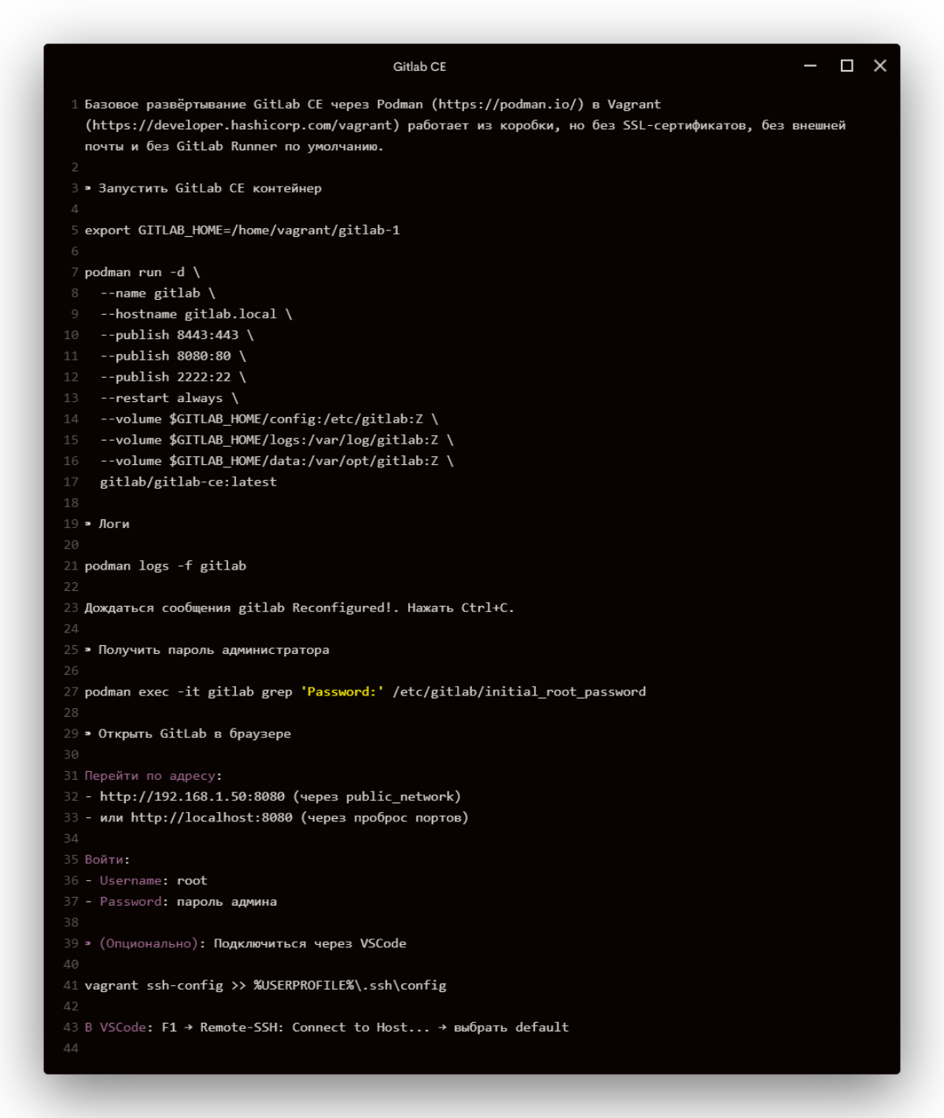
Task: Click the gitlab/gitlab-ce:latest image name
Action: tap(188, 482)
